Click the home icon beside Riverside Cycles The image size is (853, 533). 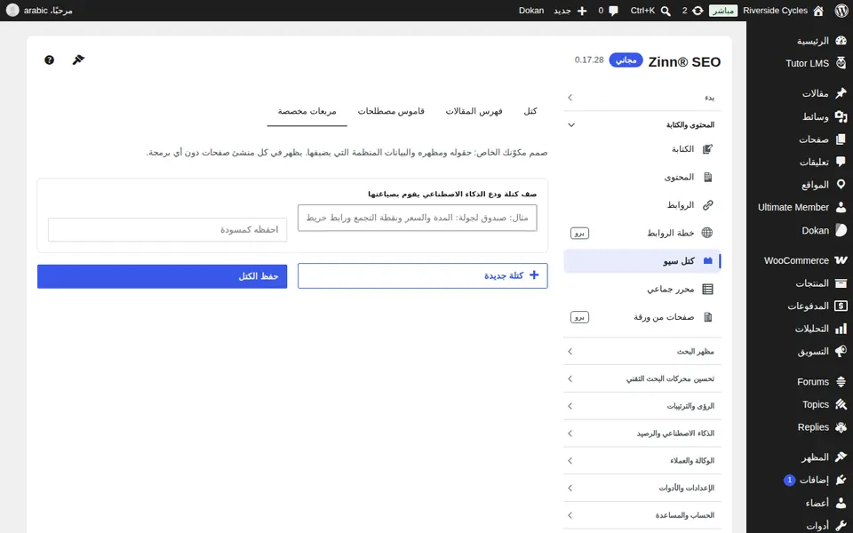(x=818, y=11)
